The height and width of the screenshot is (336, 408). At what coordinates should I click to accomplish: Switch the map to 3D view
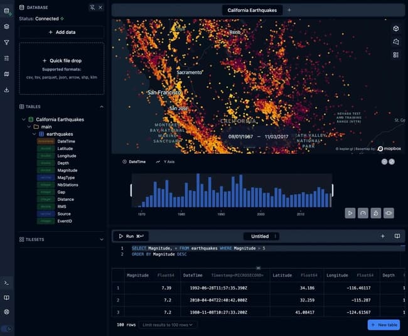point(396,28)
